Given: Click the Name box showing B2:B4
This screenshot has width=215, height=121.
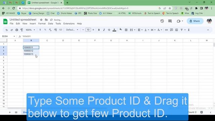Looking at the screenshot, I should pyautogui.click(x=8, y=36).
